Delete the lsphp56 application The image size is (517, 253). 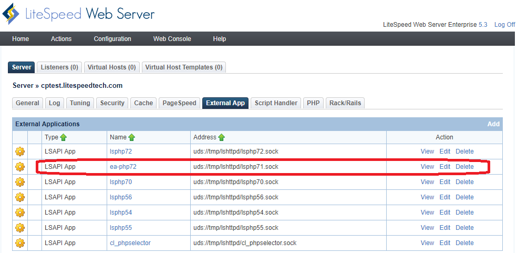pyautogui.click(x=464, y=197)
